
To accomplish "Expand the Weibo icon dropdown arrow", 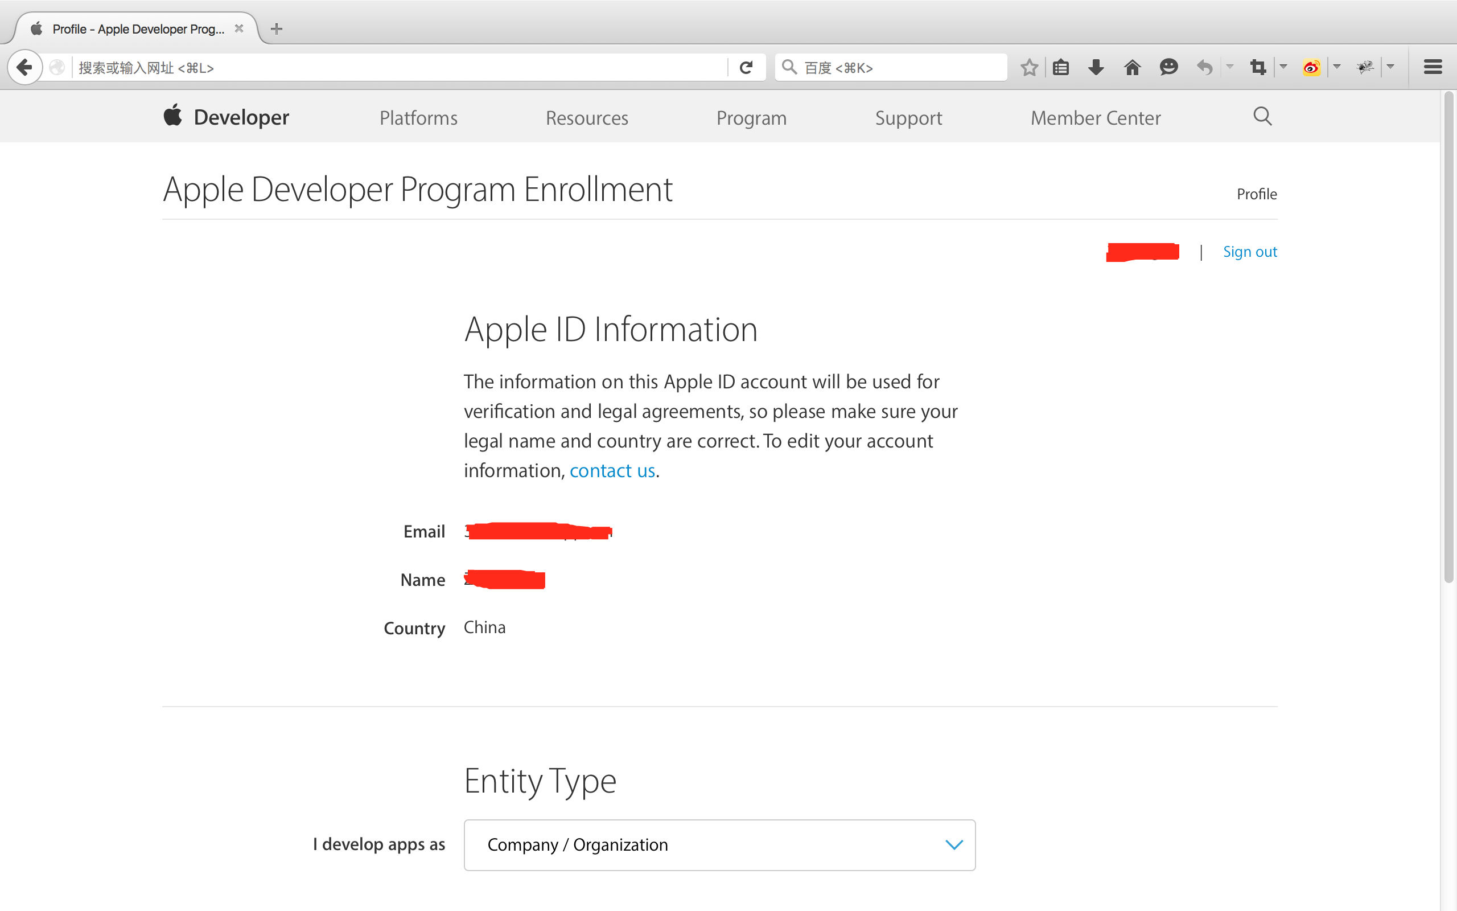I will (1336, 66).
